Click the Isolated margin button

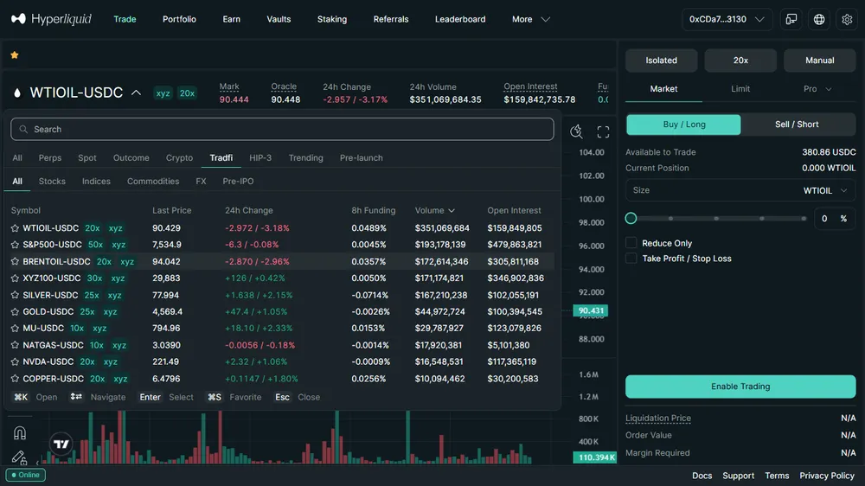(662, 61)
